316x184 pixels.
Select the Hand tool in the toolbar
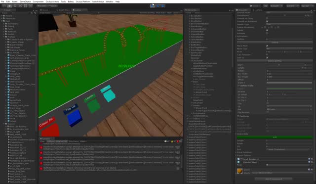[4, 6]
